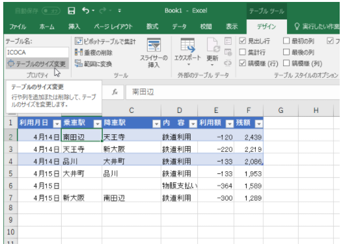This screenshot has width=341, height=244.
Task: Open the 利用額 column filter dropdown
Action: point(230,124)
